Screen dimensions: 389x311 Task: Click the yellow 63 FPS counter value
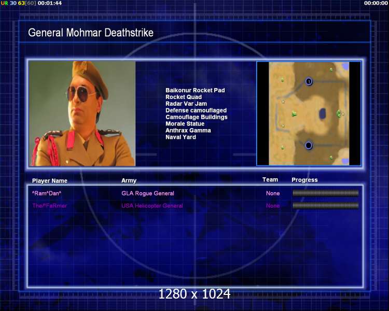(x=21, y=3)
